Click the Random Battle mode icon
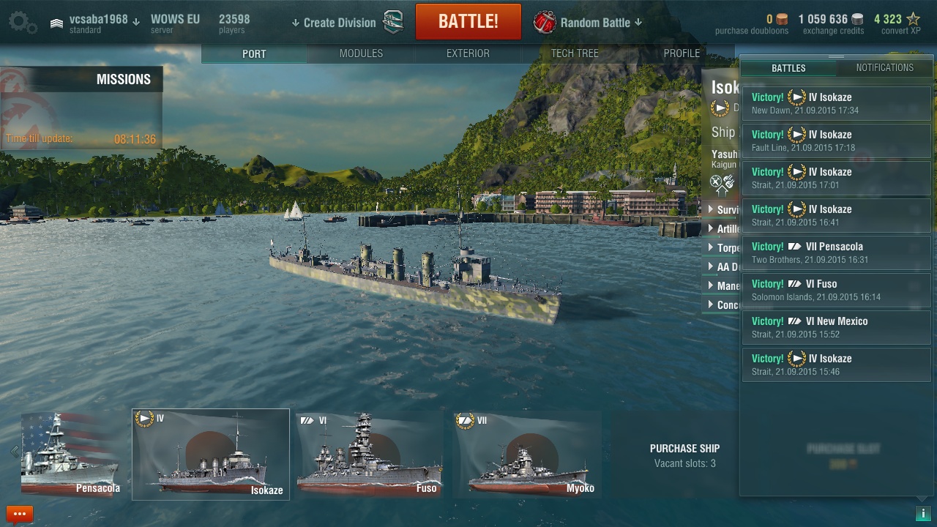 pos(545,23)
